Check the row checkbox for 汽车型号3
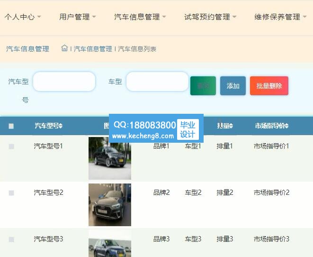 pyautogui.click(x=11, y=239)
